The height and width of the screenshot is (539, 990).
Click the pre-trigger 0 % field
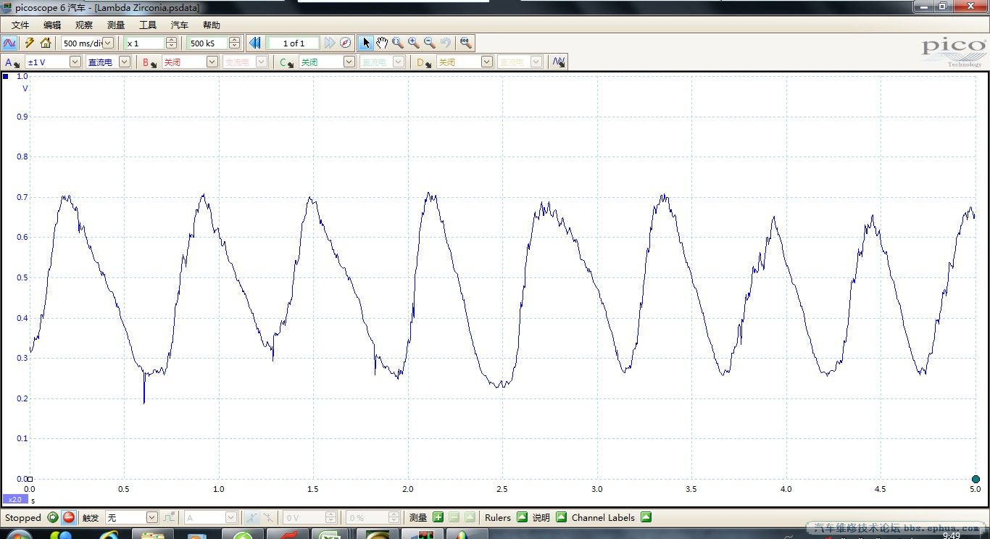coord(373,517)
